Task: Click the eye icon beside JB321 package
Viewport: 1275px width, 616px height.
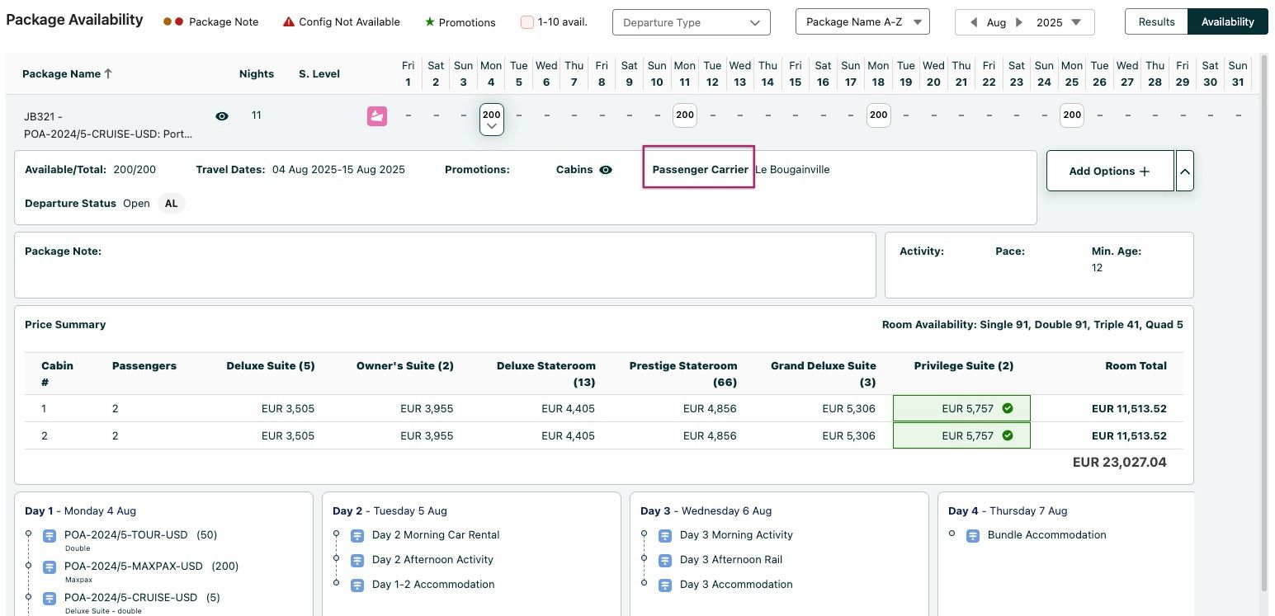Action: [222, 116]
